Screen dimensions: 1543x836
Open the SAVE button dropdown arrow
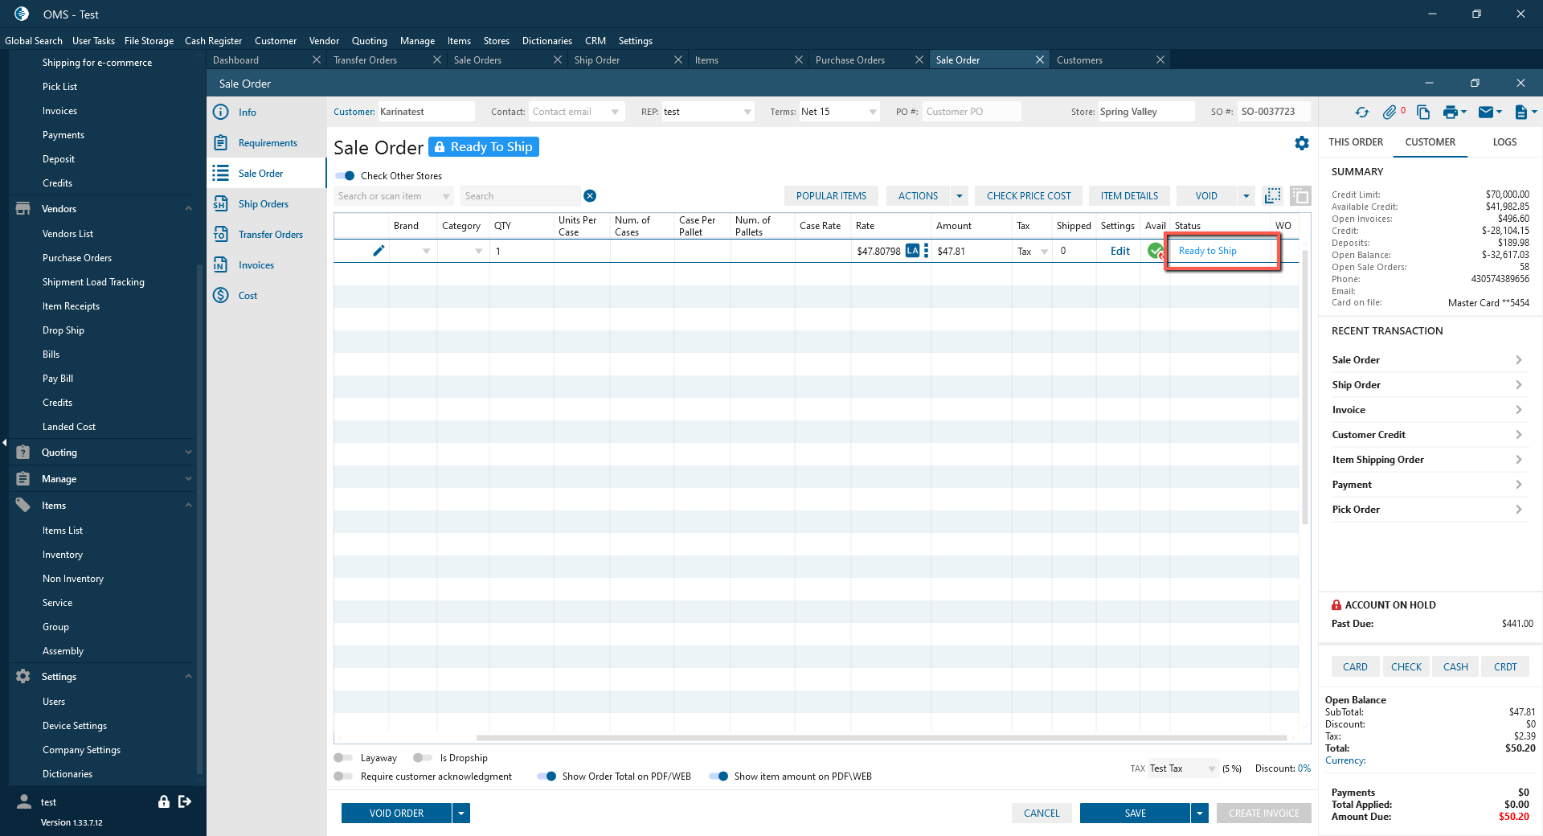click(x=1200, y=813)
